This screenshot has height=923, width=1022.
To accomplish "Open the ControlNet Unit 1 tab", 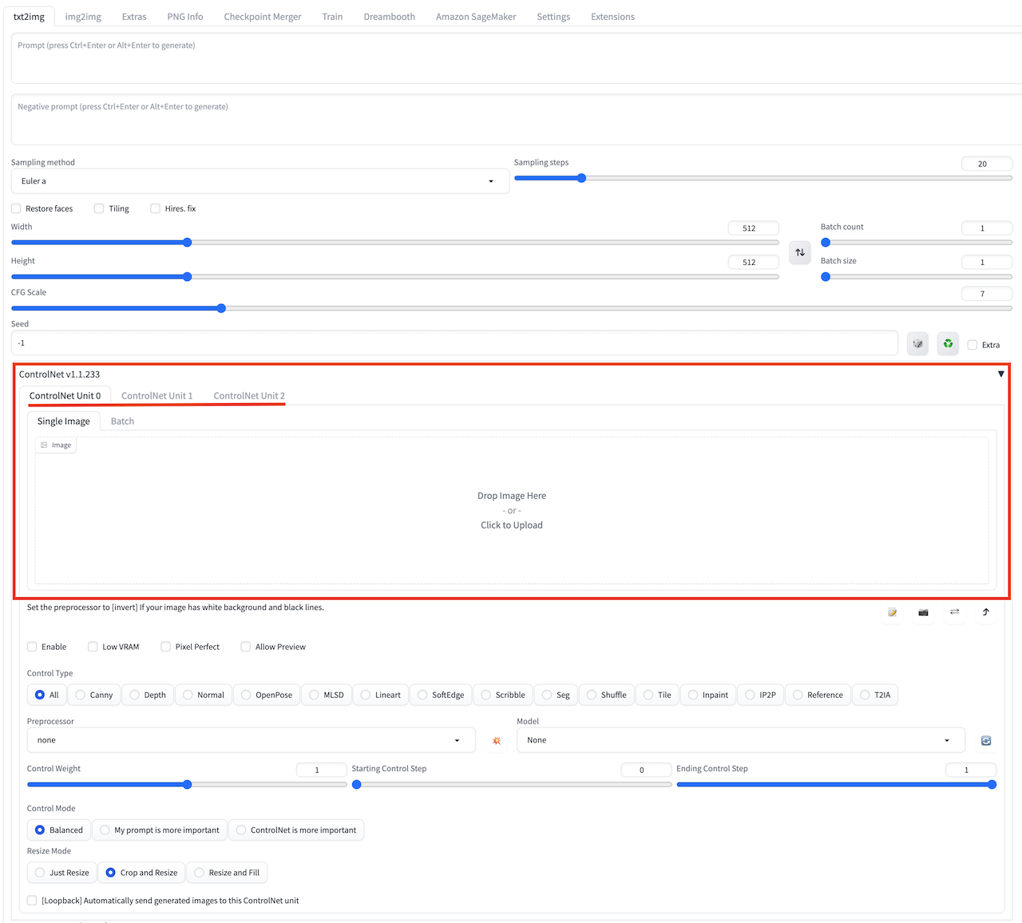I will [x=156, y=396].
